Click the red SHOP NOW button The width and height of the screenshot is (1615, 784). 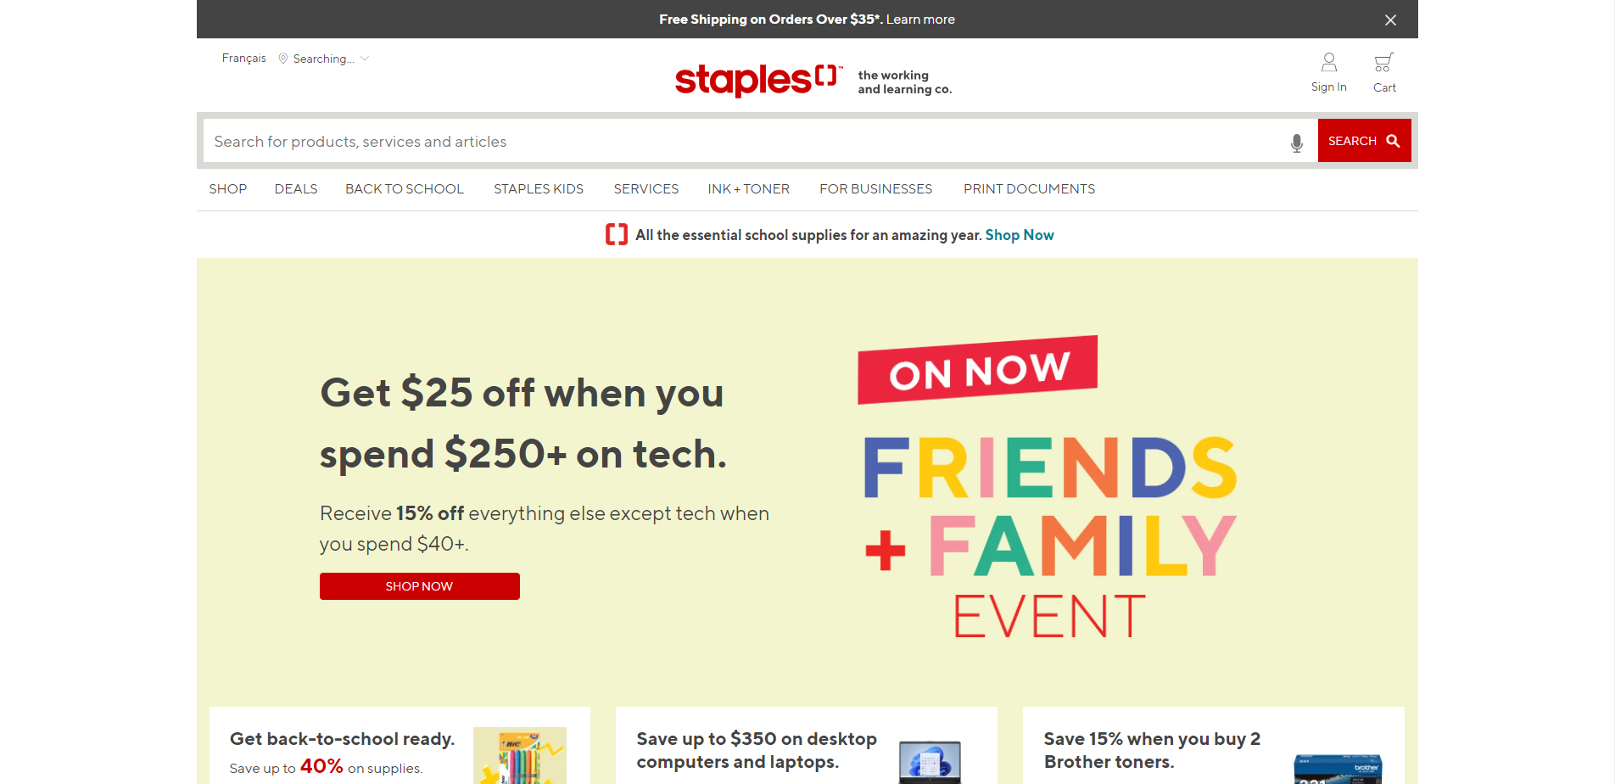coord(419,586)
